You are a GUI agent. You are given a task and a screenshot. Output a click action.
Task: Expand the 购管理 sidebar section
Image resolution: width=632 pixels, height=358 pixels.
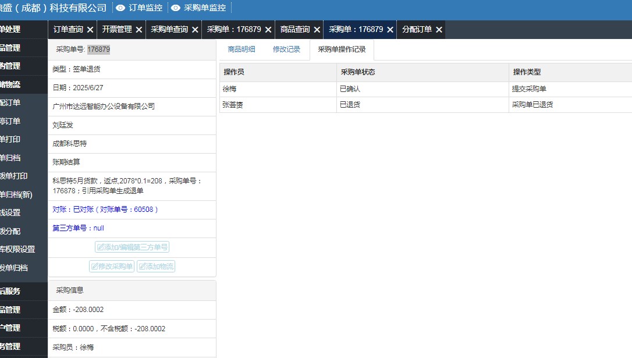point(24,66)
